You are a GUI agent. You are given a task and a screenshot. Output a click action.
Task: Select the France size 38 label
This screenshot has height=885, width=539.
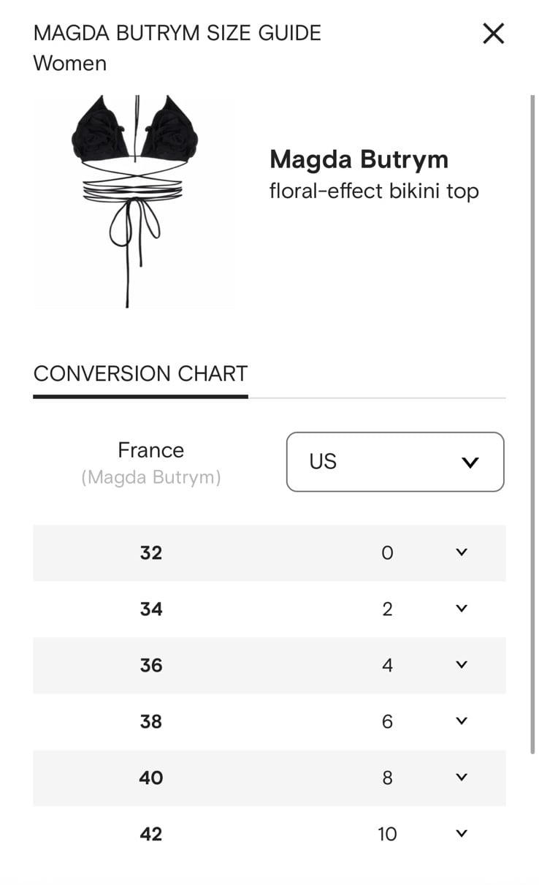tap(151, 722)
